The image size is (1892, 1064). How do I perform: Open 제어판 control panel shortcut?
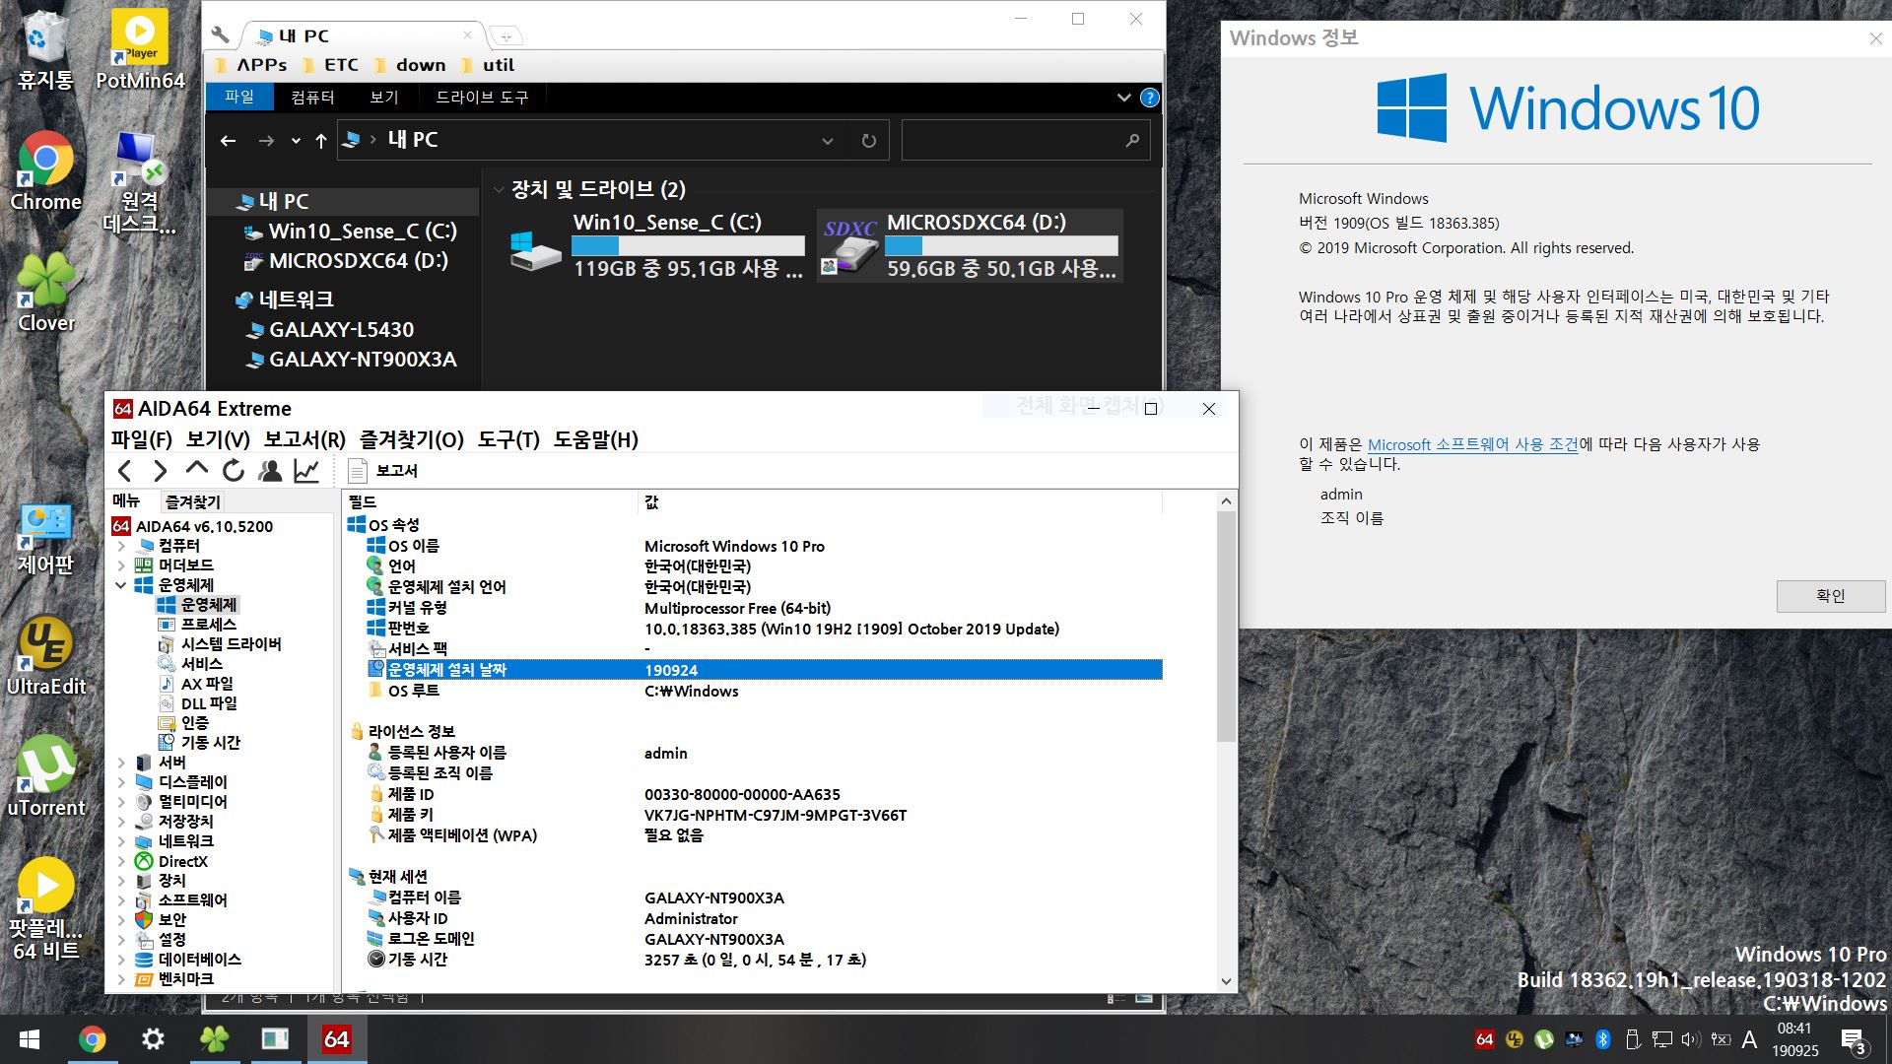(x=45, y=538)
